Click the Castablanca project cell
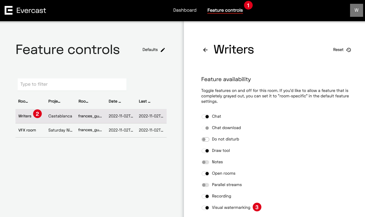 pos(60,116)
